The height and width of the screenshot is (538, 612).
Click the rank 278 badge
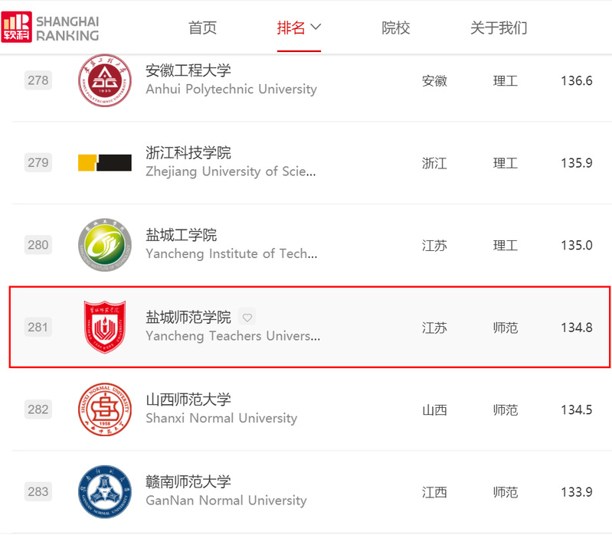38,80
